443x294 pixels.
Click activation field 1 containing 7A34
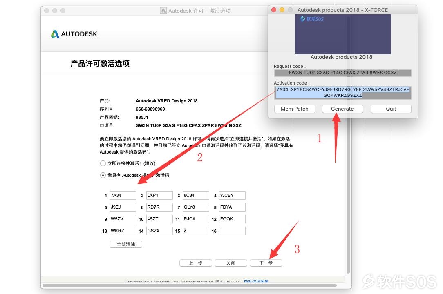coord(123,195)
